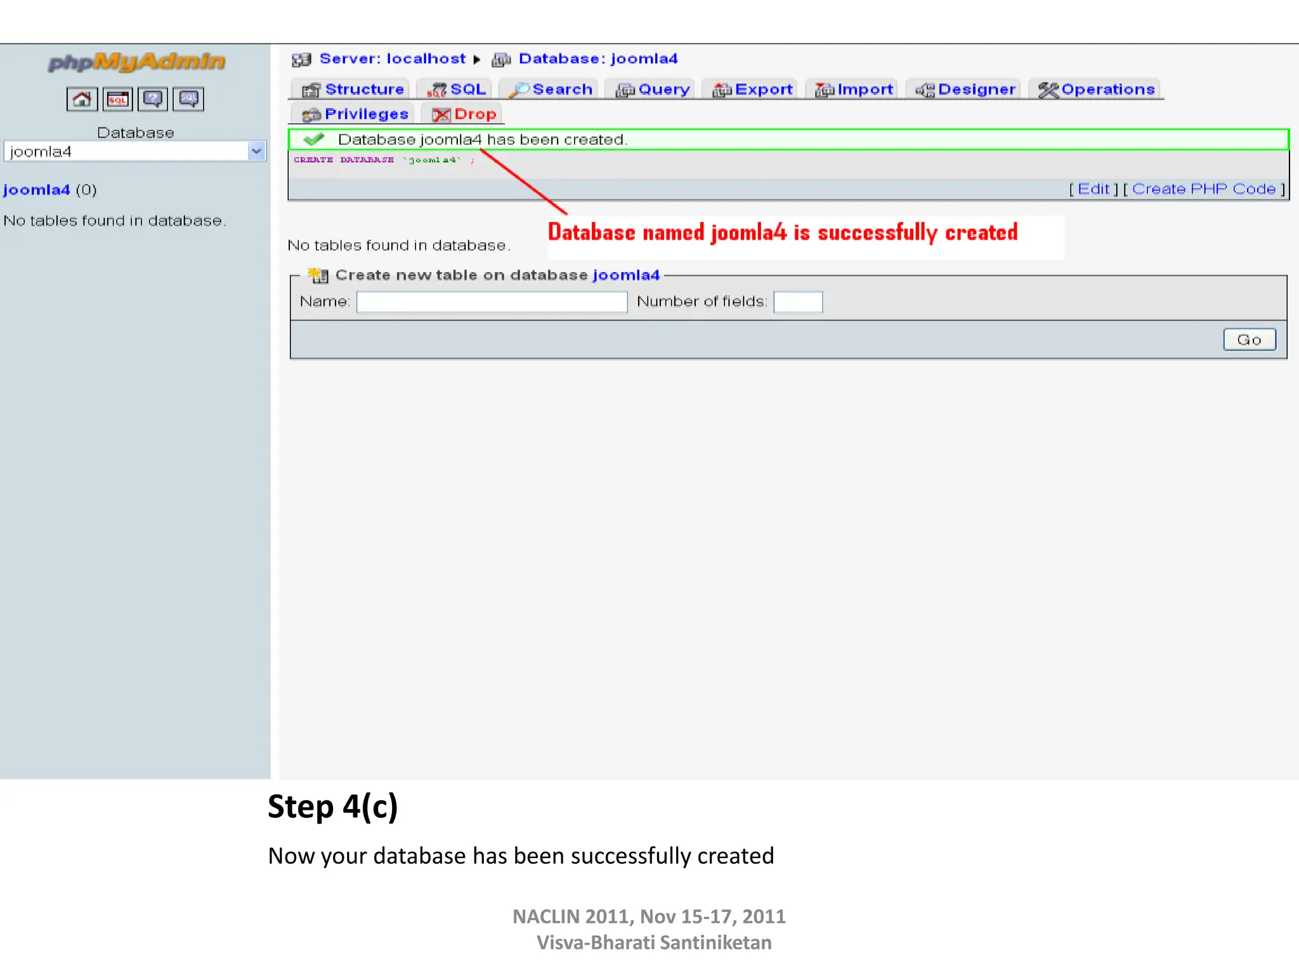This screenshot has height=974, width=1299.
Task: Focus the table Name input field
Action: (492, 302)
